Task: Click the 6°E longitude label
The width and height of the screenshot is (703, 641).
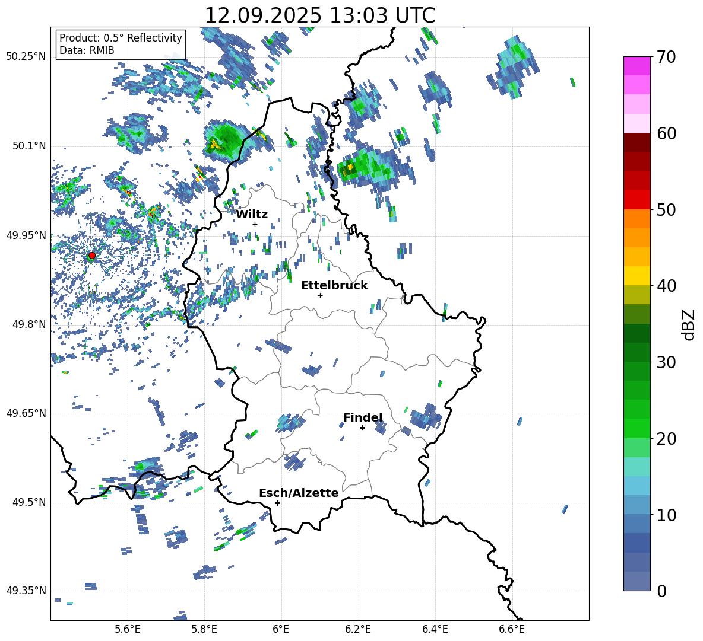Action: pos(281,629)
